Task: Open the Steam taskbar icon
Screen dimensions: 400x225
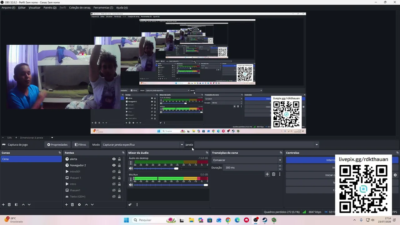Action: pyautogui.click(x=265, y=220)
